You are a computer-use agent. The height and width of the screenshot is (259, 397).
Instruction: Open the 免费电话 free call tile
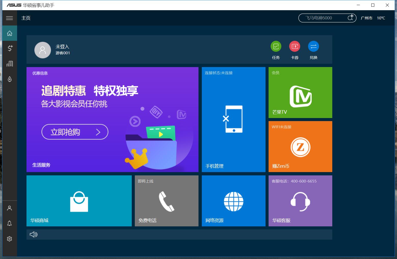pyautogui.click(x=167, y=201)
